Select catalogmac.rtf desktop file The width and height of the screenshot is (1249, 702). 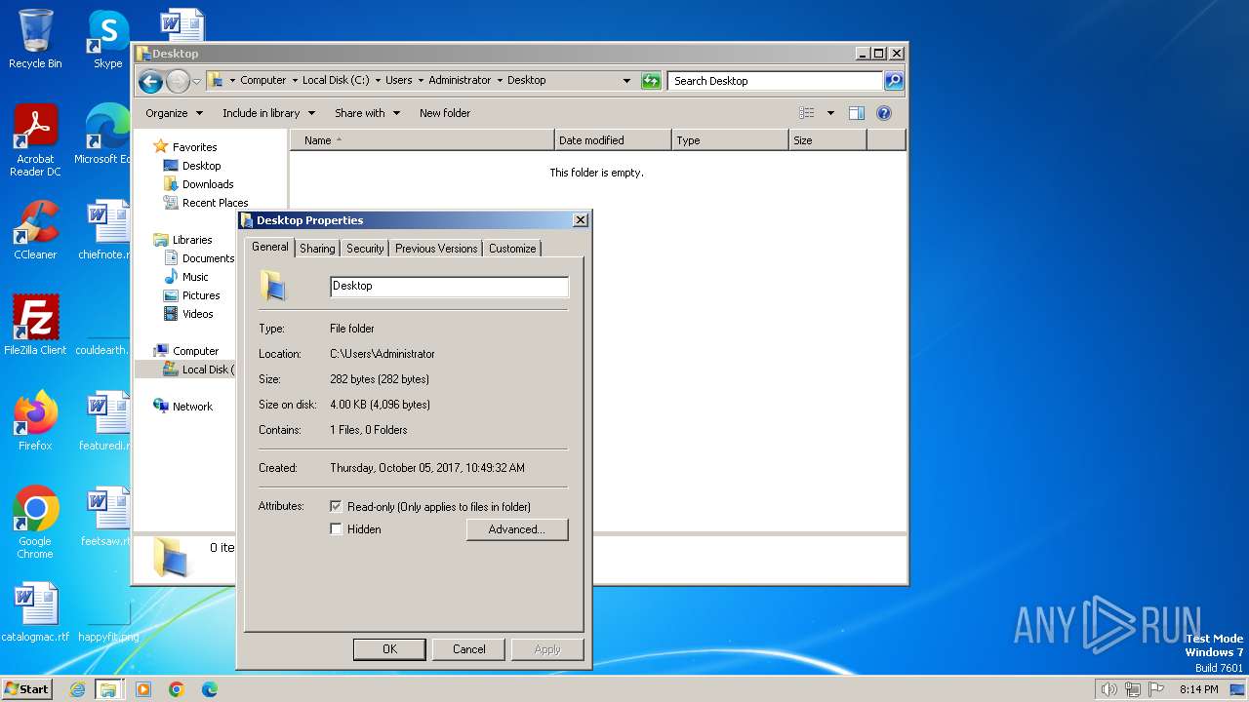click(x=35, y=612)
